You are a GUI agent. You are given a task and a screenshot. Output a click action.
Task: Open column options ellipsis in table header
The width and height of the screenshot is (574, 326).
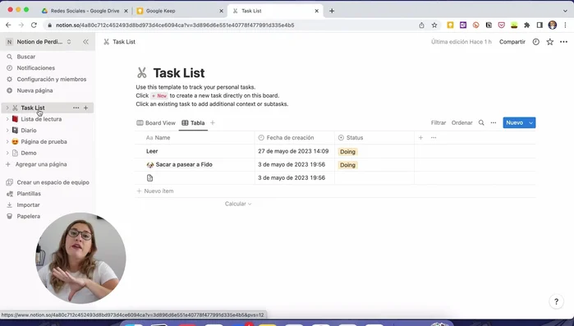click(434, 138)
